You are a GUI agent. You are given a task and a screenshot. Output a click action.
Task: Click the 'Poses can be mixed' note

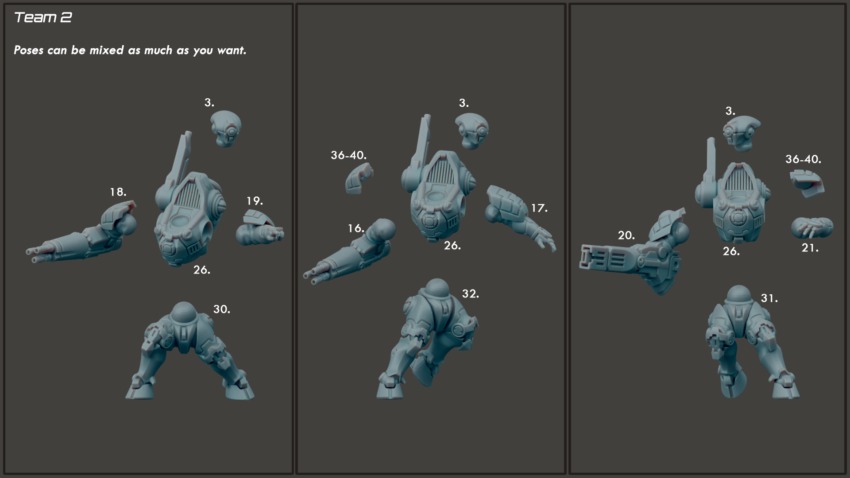tap(130, 50)
